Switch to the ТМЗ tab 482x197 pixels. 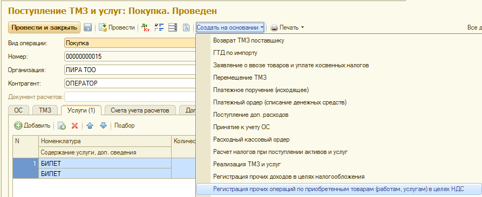[x=45, y=110]
